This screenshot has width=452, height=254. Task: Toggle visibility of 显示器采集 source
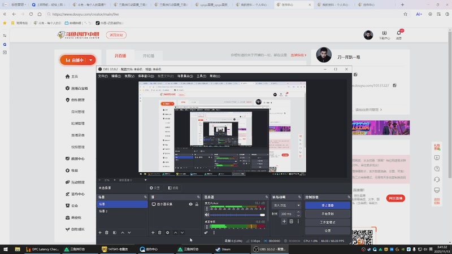coord(190,204)
